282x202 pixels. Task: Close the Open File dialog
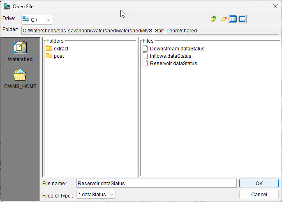point(275,6)
